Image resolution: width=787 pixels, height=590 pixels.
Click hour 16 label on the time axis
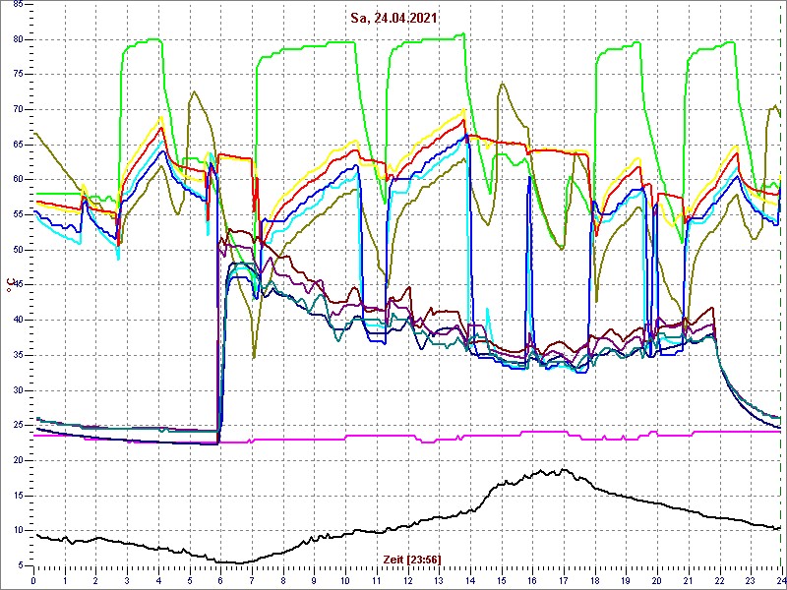click(x=532, y=580)
